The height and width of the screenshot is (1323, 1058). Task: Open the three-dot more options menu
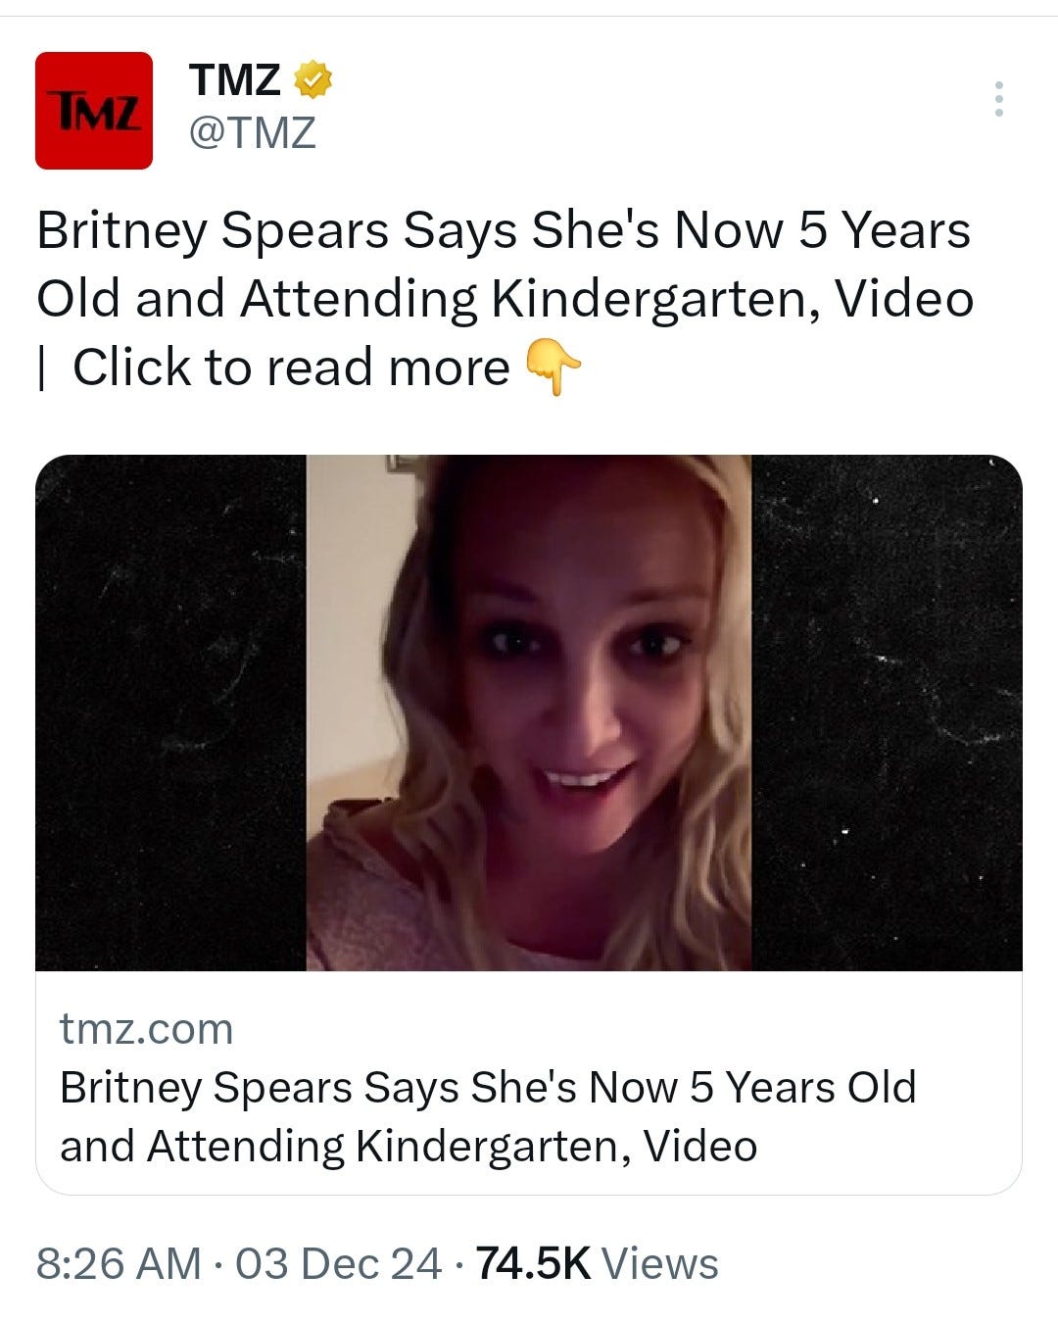998,99
